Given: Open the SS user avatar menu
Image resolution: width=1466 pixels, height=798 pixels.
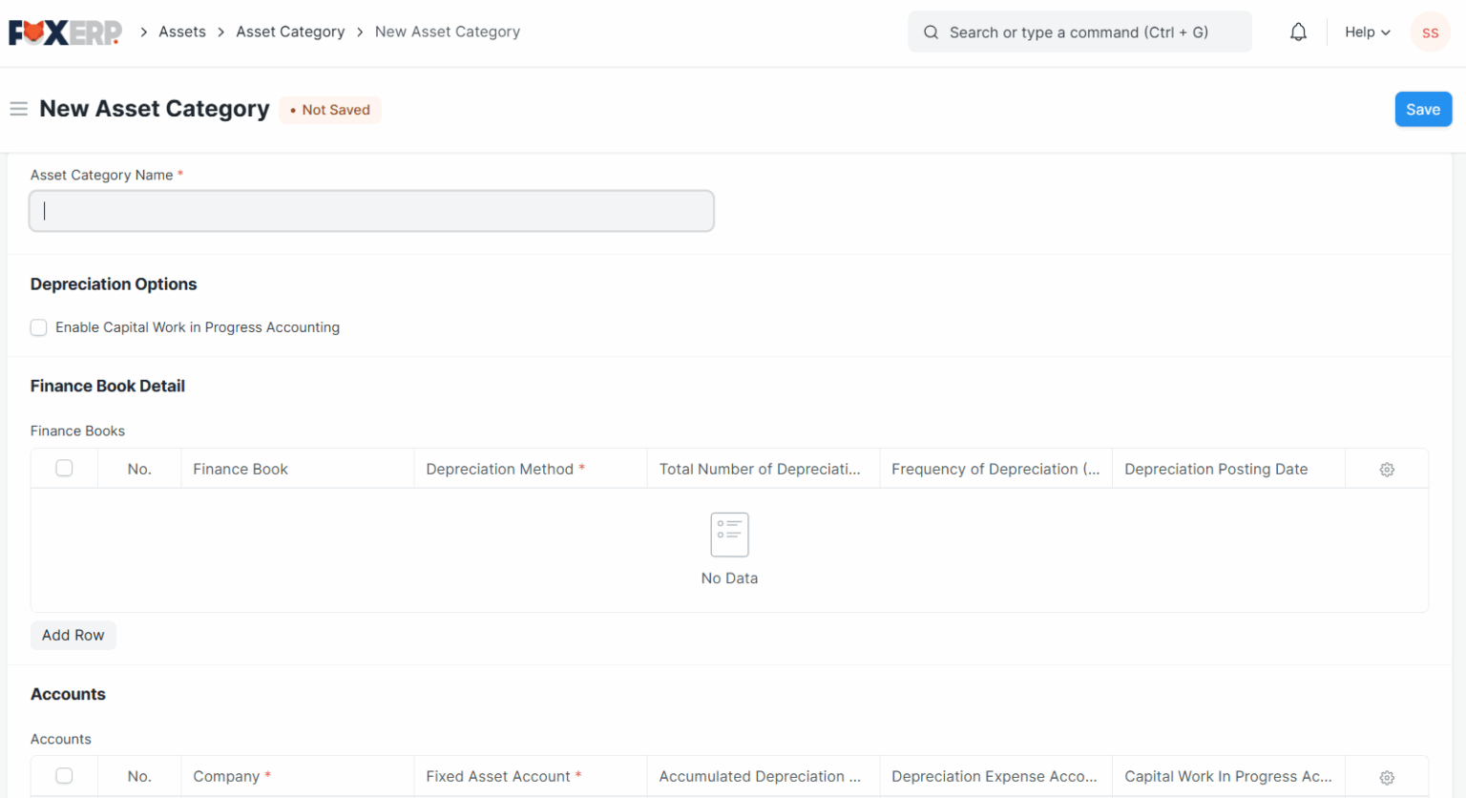Looking at the screenshot, I should (1430, 31).
